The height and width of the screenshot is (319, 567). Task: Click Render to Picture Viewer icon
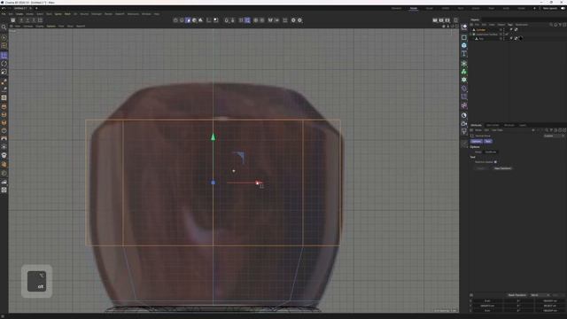point(441,20)
